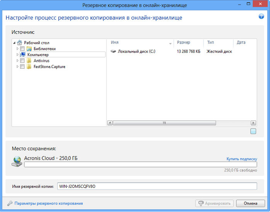
Task: Minimize the backup window
Action: 239,5
